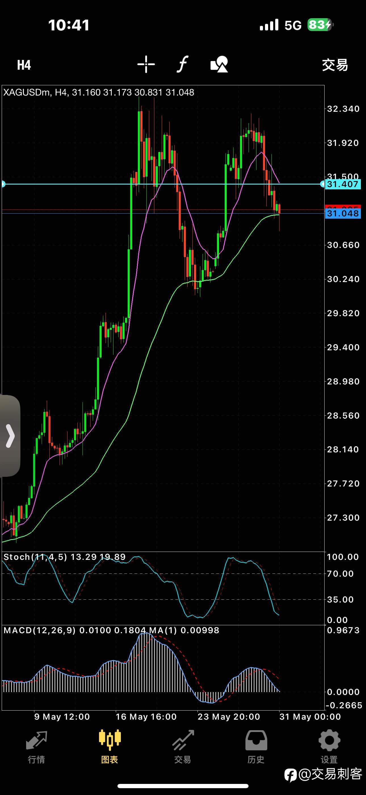Tap the MACD 0.9673 scale label
Viewport: 366px width, 795px height.
tap(343, 630)
